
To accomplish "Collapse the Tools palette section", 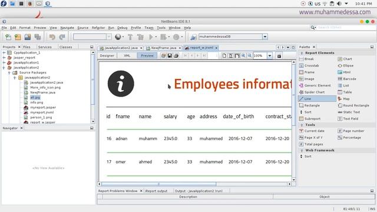I will coord(302,125).
